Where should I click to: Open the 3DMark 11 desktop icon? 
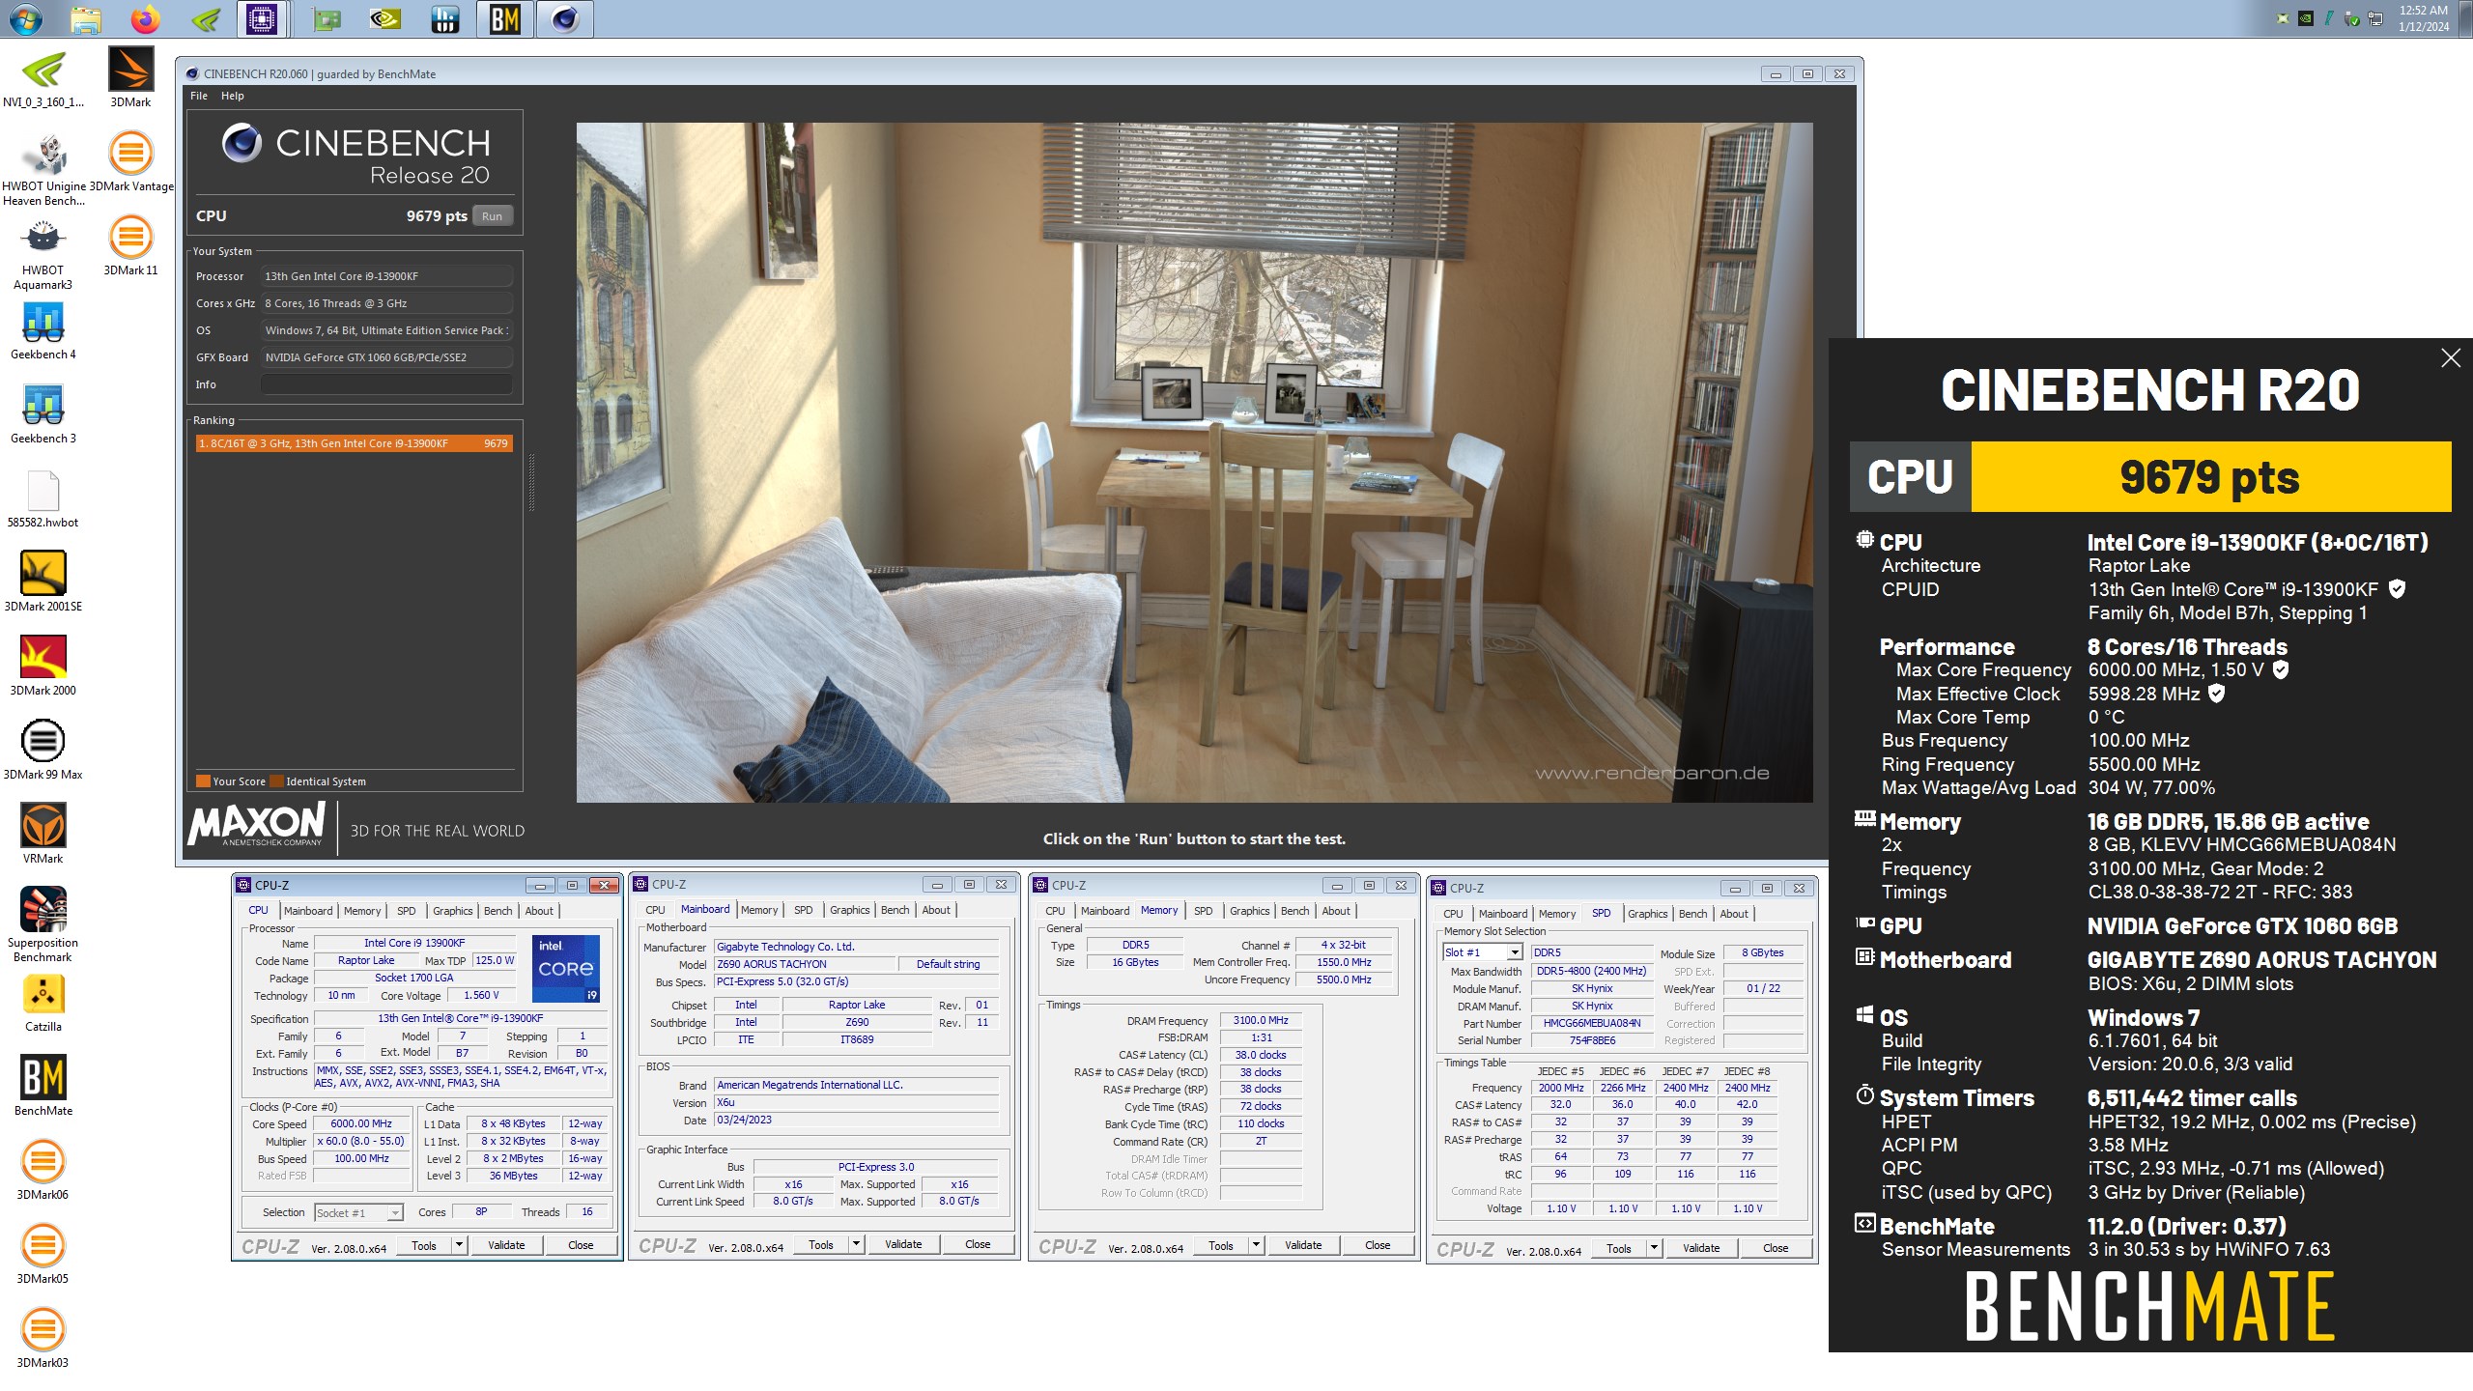coord(130,246)
